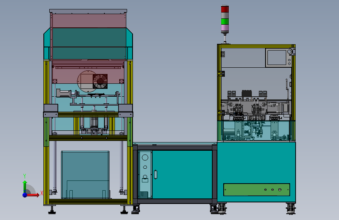This screenshot has height=220, width=339.
Task: Select the bottom-right caster of the right machine
Action: (x=291, y=209)
